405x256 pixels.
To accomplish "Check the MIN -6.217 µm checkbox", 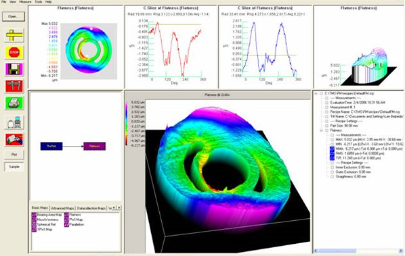I will tap(333, 145).
